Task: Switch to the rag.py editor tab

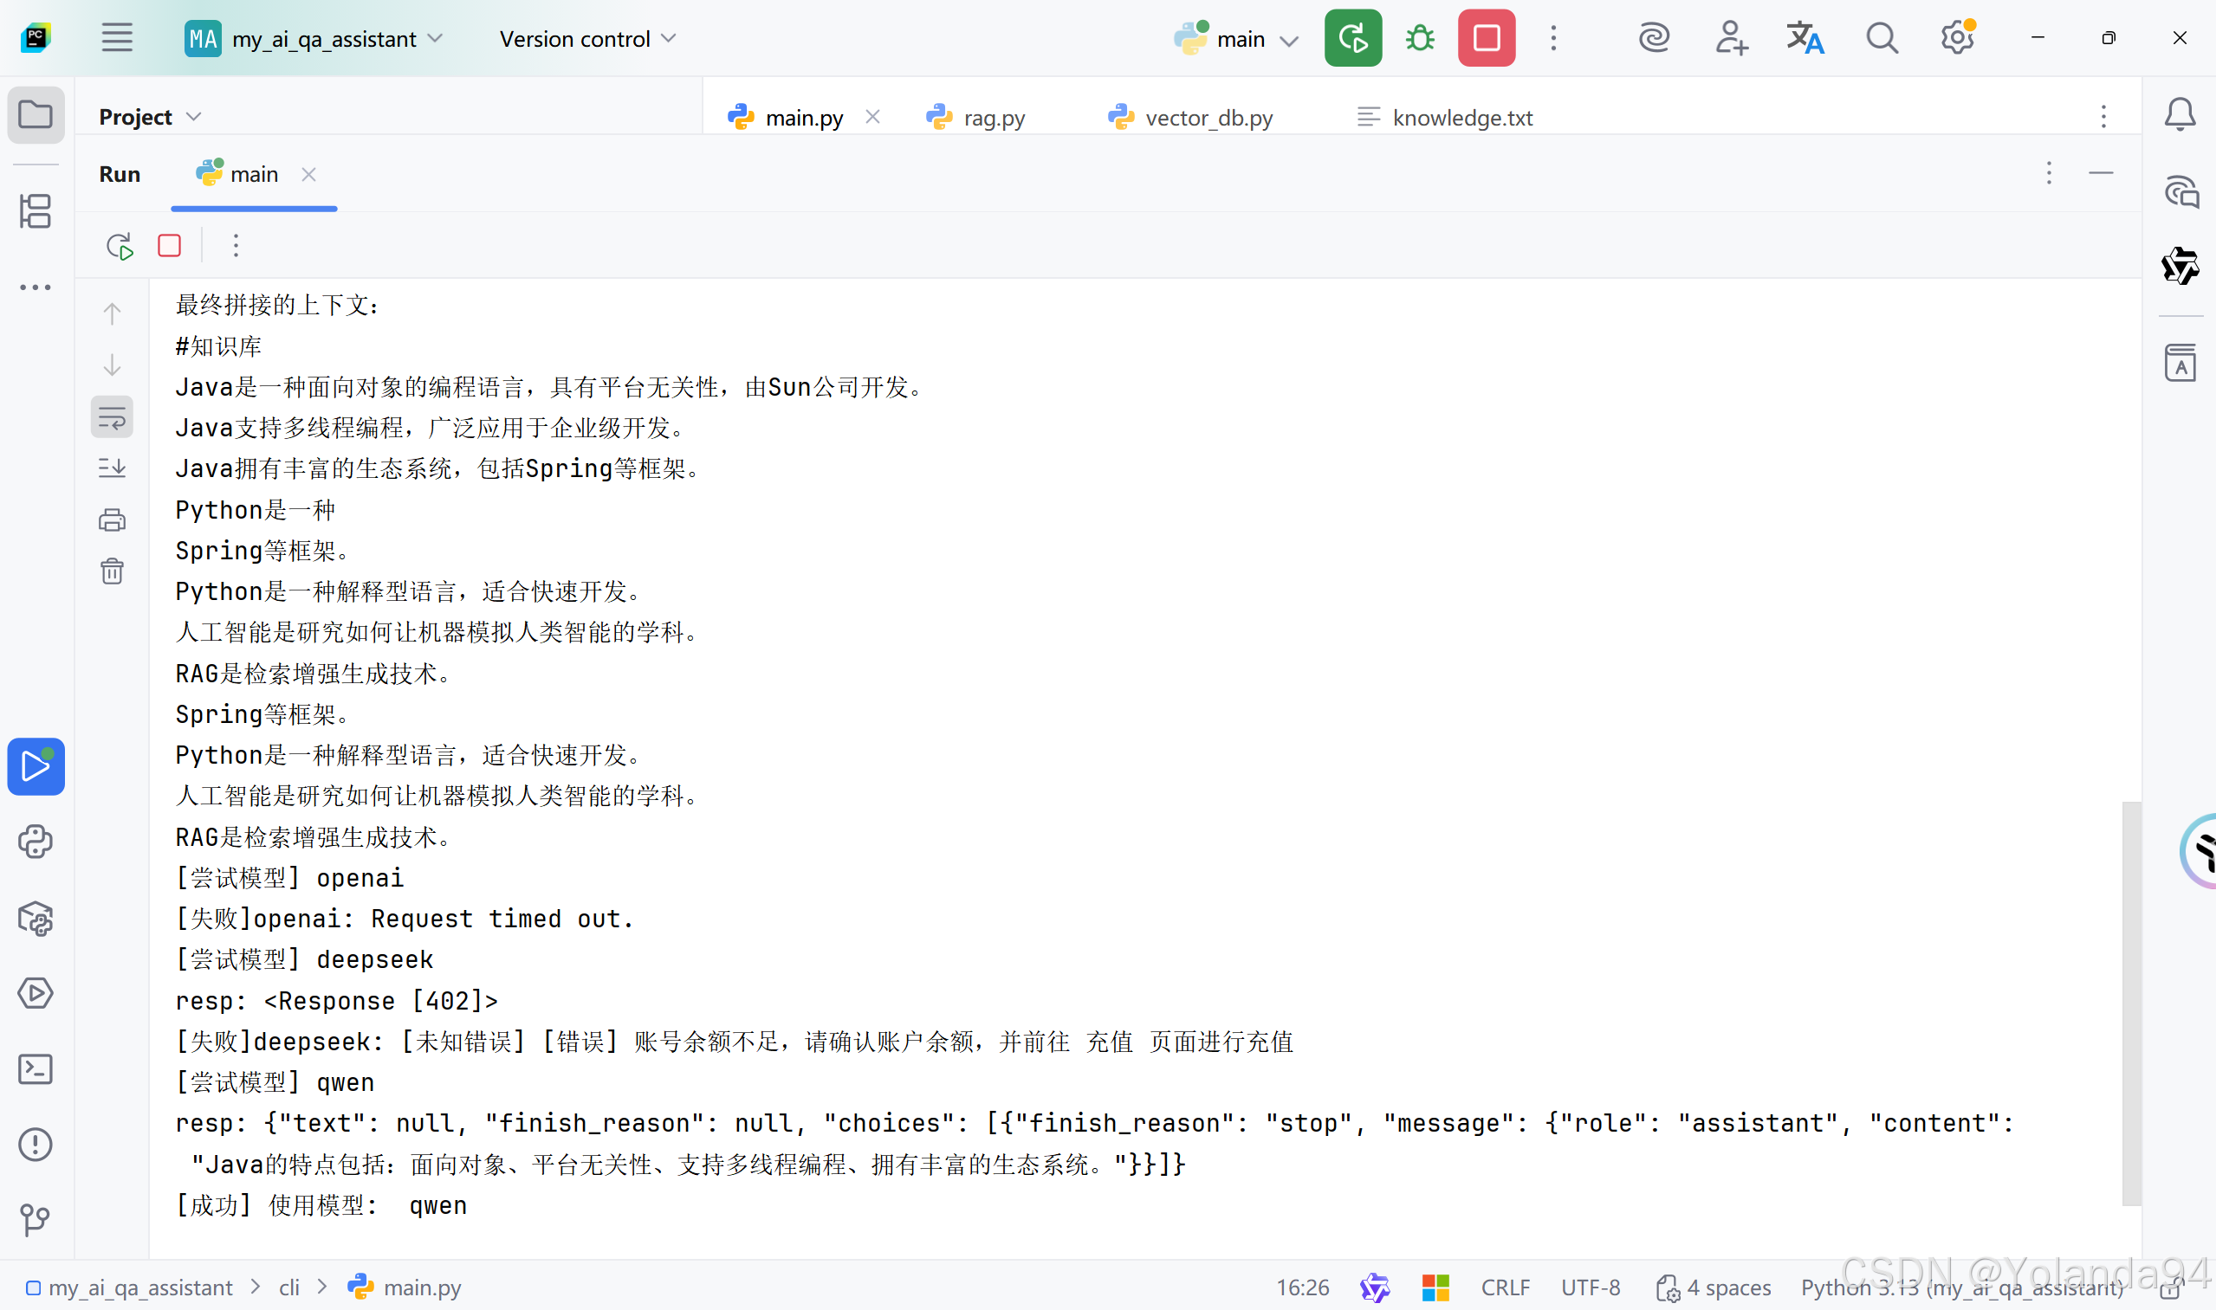Action: [976, 118]
